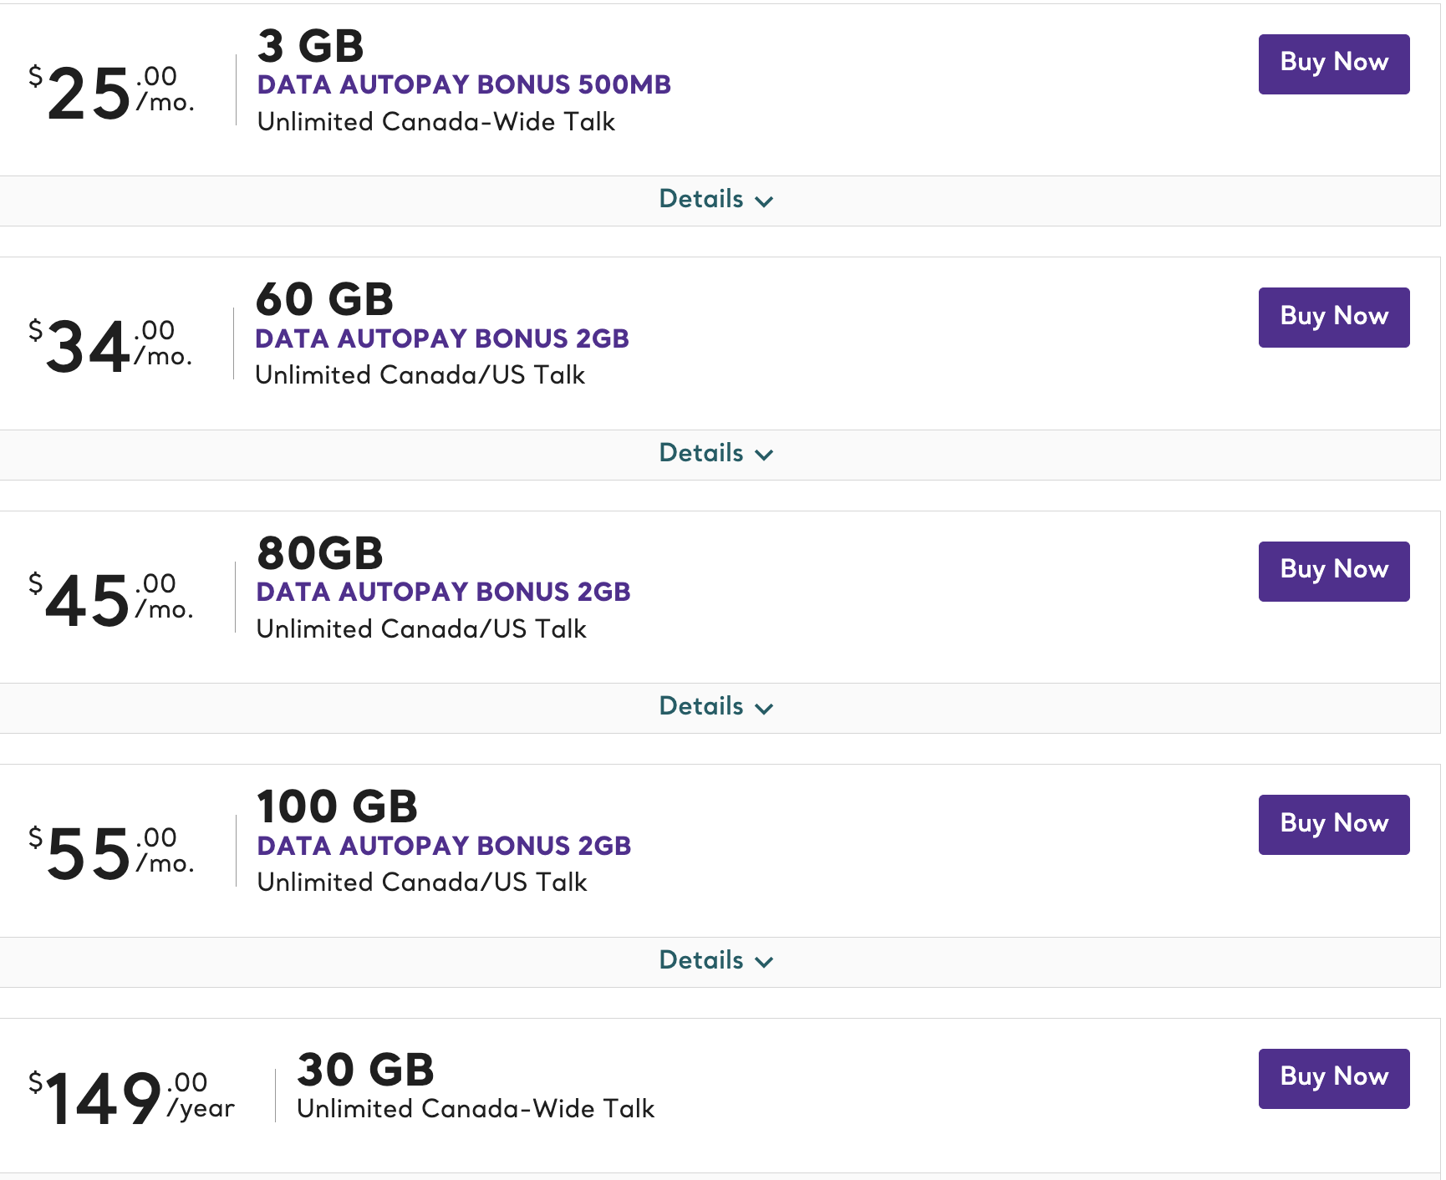Expand the chevron beside Details under 3 GB plan
This screenshot has height=1180, width=1446.
pos(763,201)
